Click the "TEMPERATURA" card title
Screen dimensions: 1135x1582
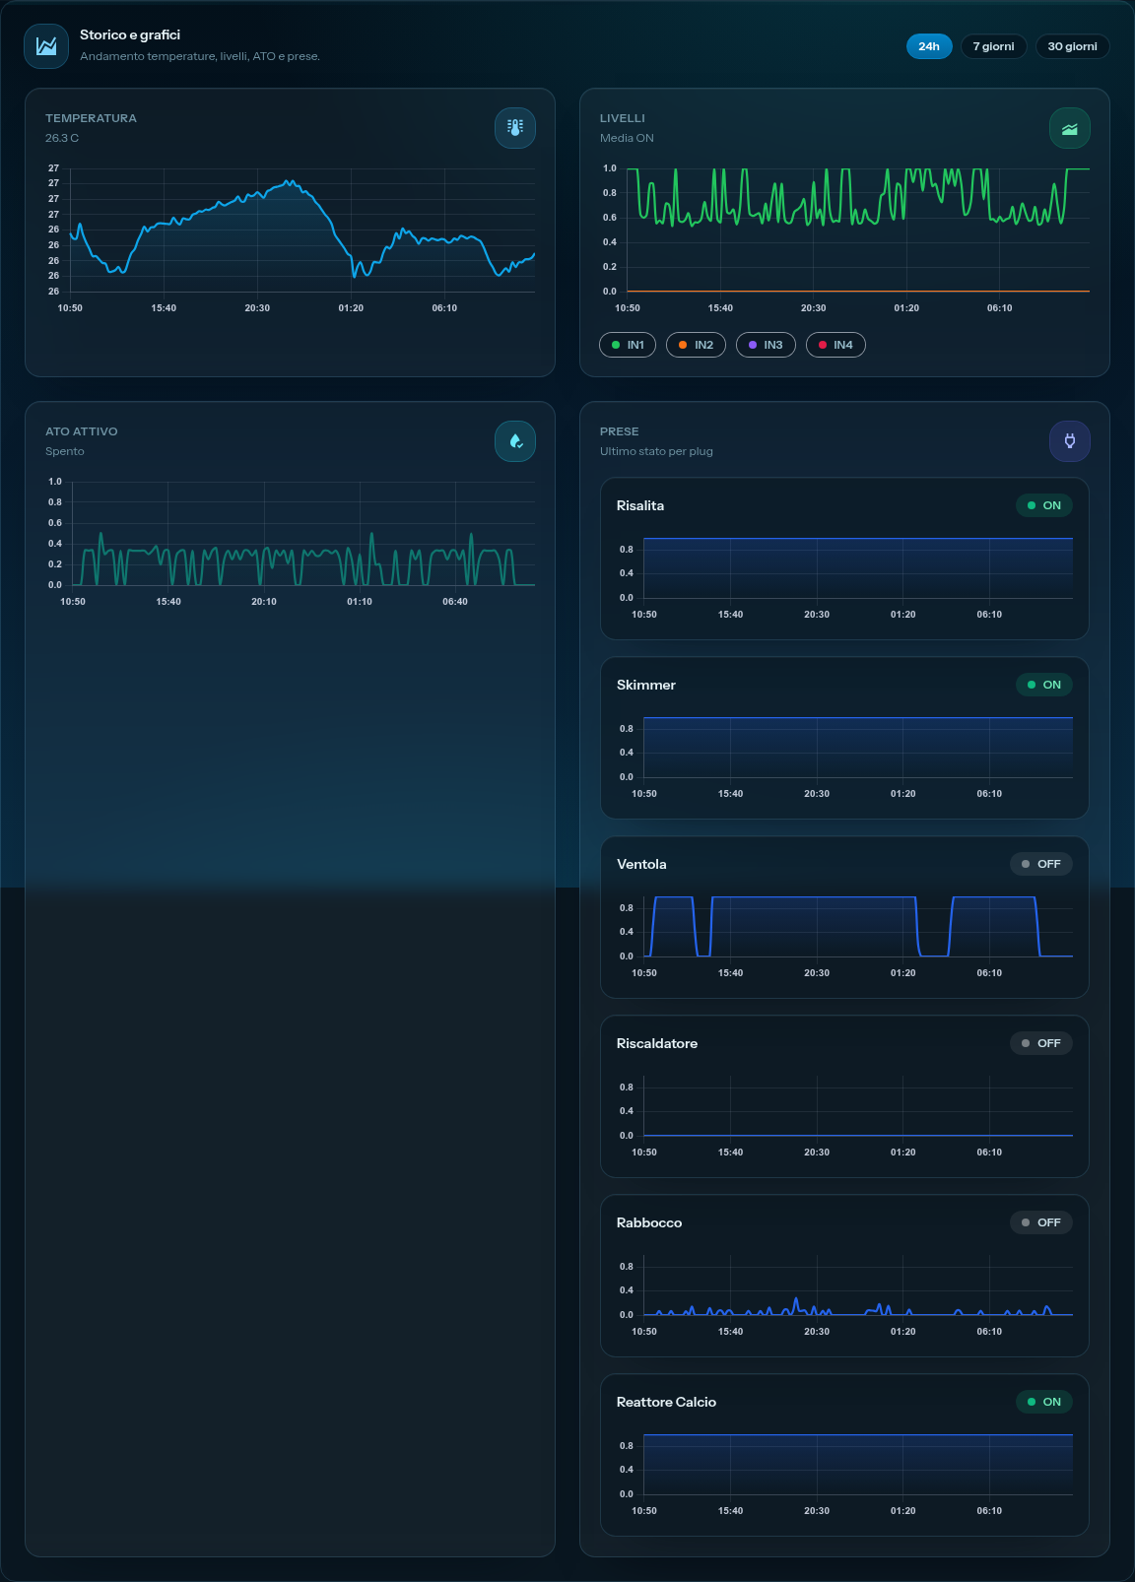point(91,118)
